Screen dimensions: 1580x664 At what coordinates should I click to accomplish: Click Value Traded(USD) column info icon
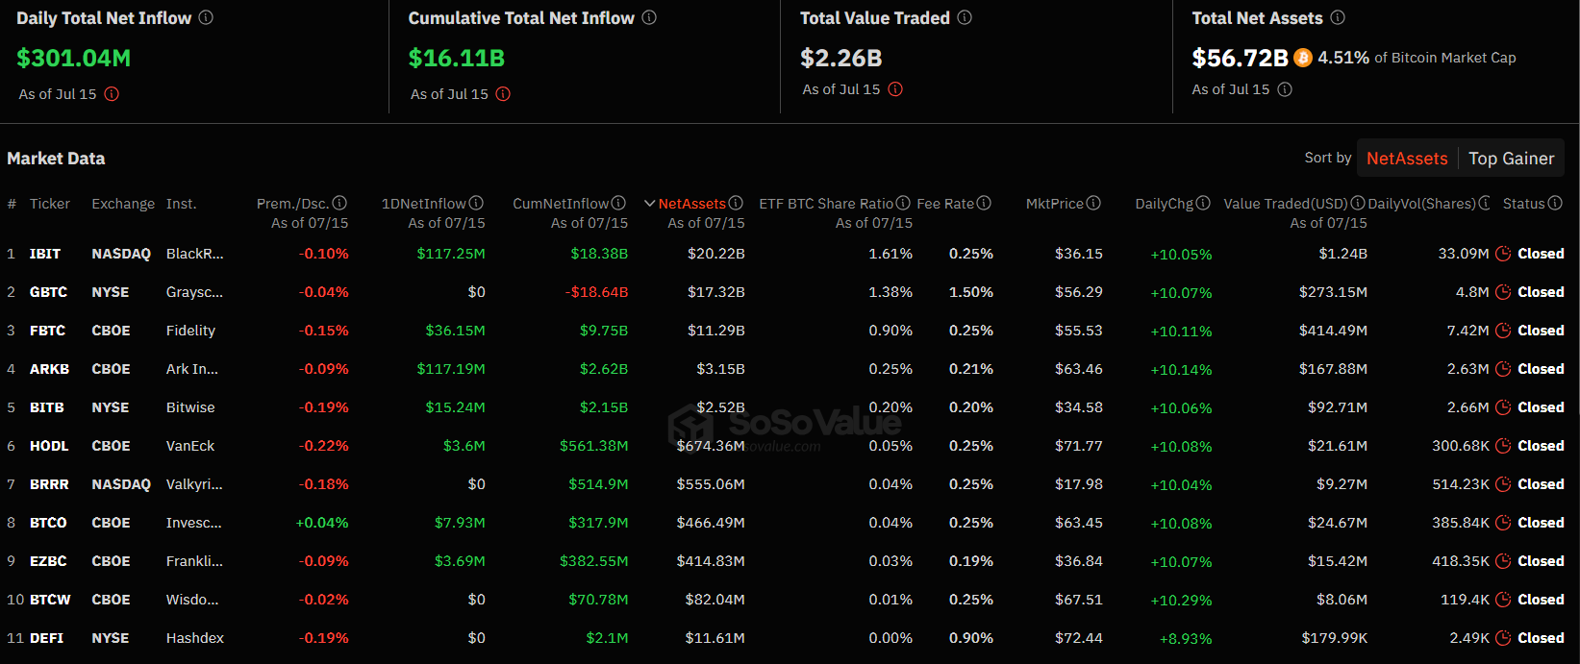click(1358, 203)
